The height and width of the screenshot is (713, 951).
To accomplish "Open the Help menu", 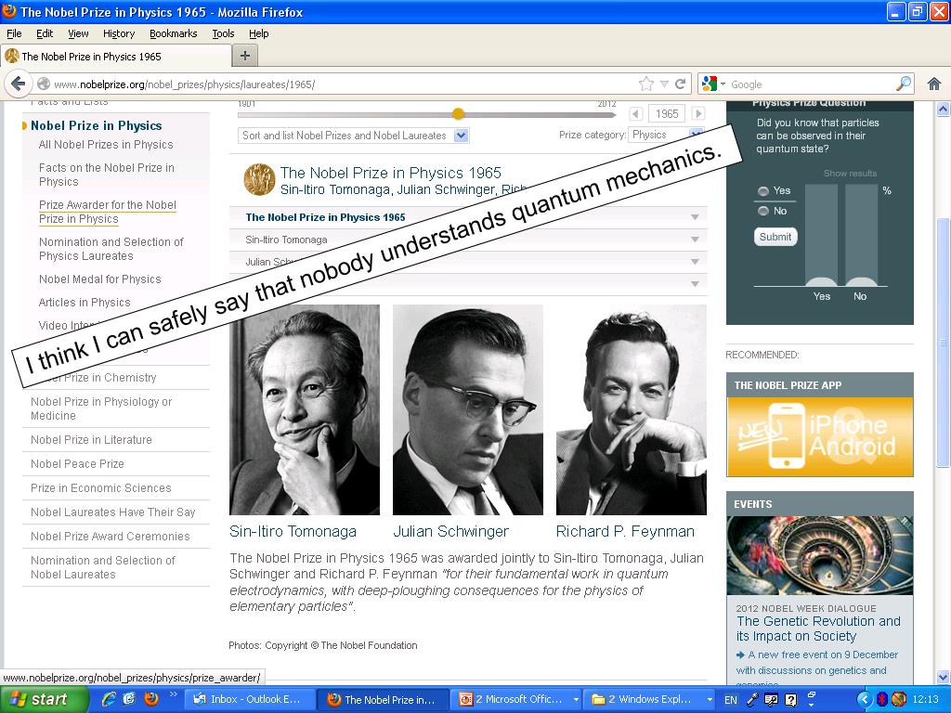I will tap(258, 33).
